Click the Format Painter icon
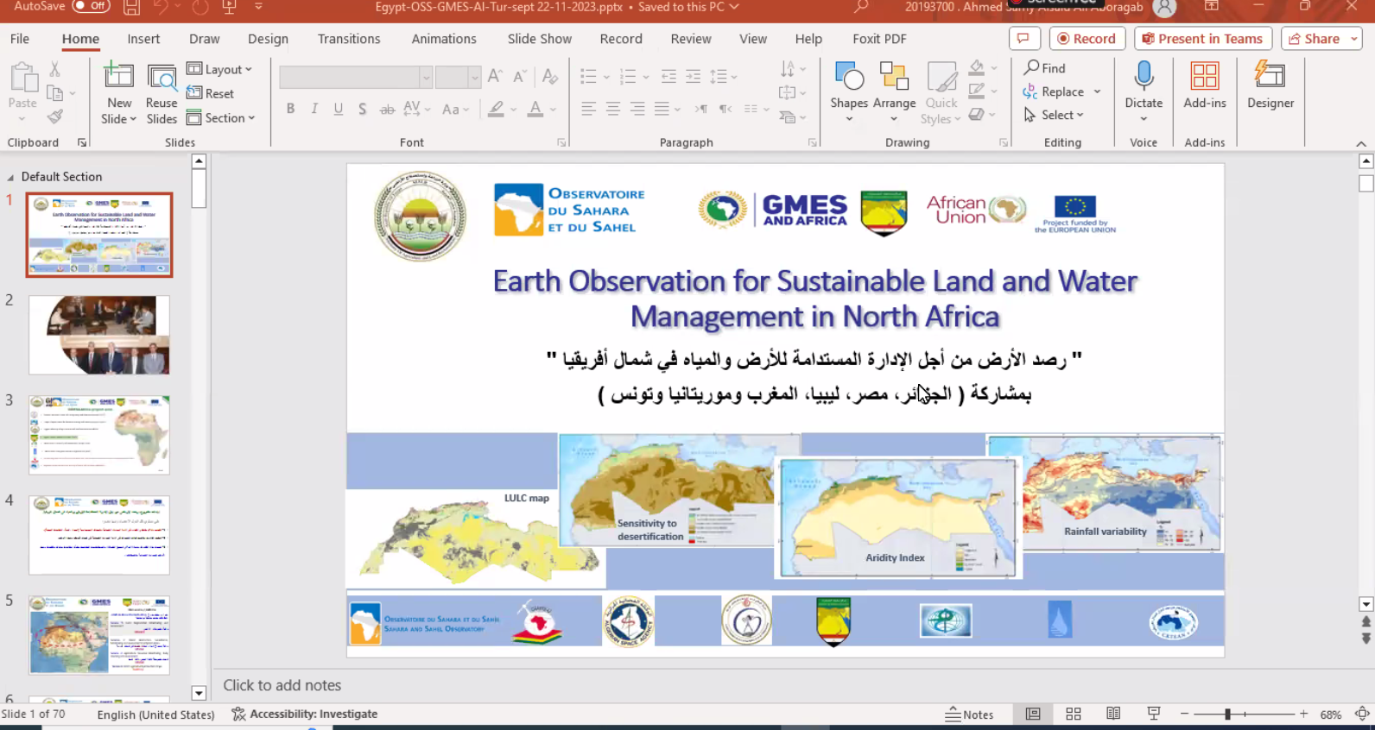Screen dimensions: 1375x730 coord(55,116)
